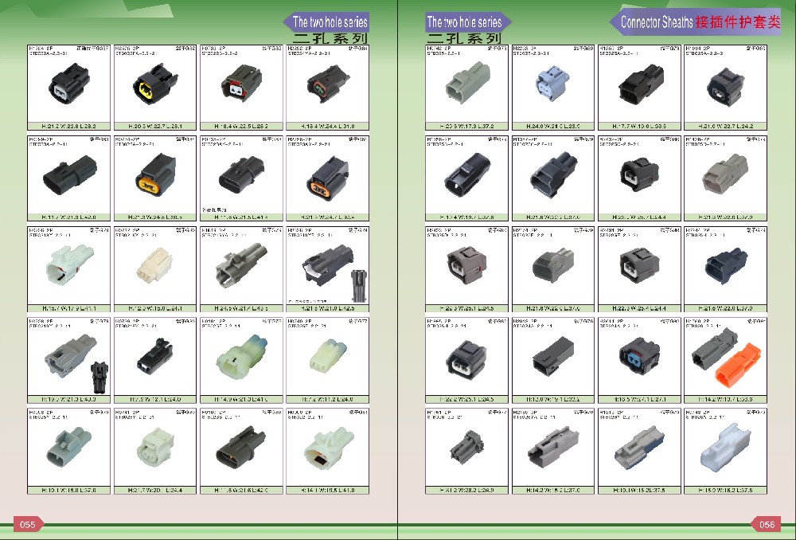This screenshot has width=796, height=540.
Task: Open the pale green connector with blue tips
Action: (x=241, y=356)
